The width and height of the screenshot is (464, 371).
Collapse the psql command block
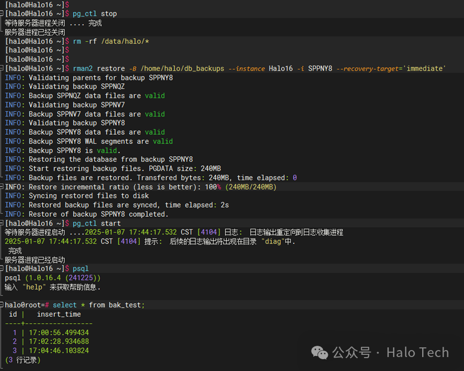(2, 268)
